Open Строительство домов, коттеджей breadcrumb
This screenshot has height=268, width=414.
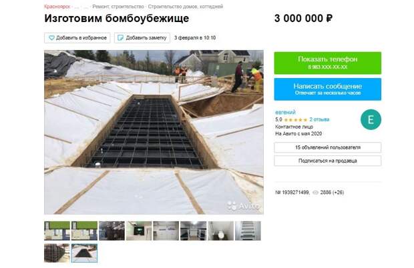click(x=186, y=7)
